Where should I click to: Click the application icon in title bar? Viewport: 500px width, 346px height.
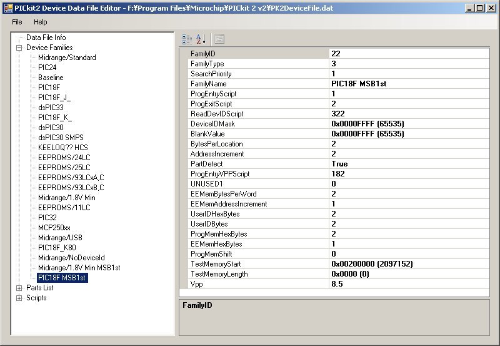point(8,8)
